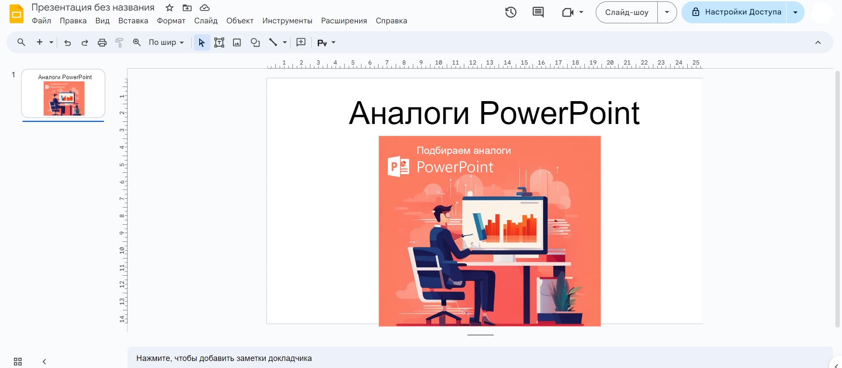Open the Google Slides home logo

pyautogui.click(x=17, y=14)
